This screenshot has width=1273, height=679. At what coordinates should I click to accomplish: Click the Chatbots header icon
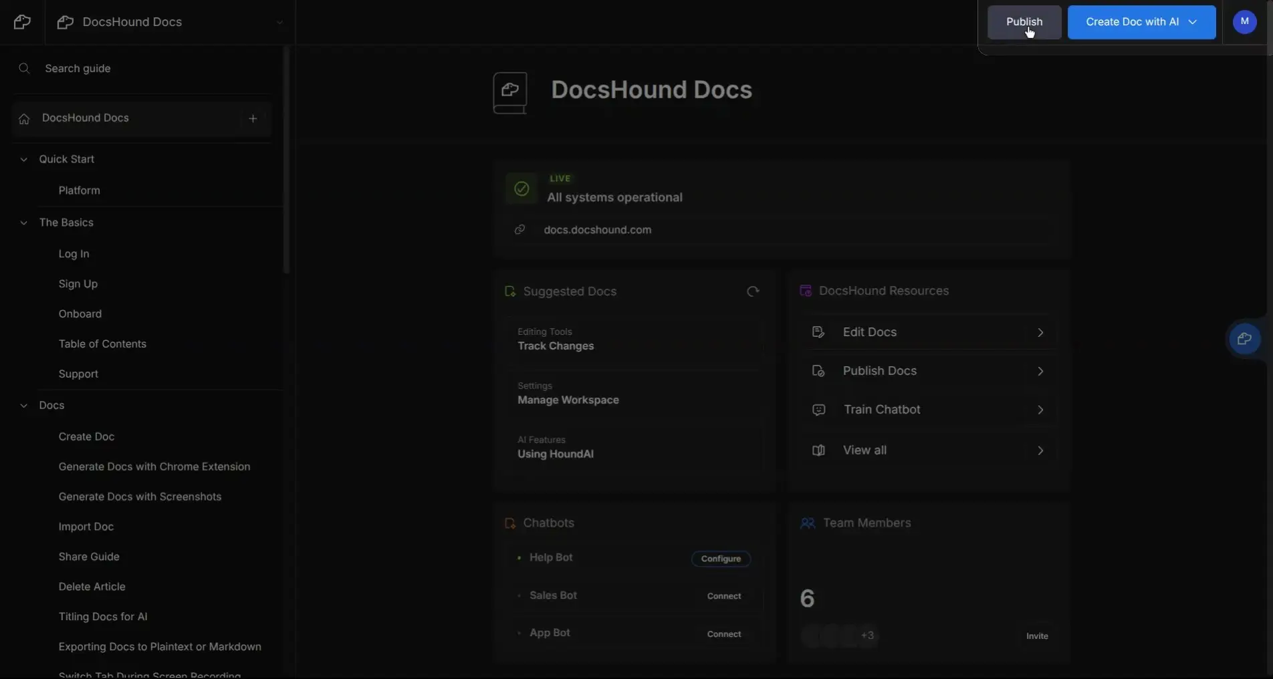point(510,523)
